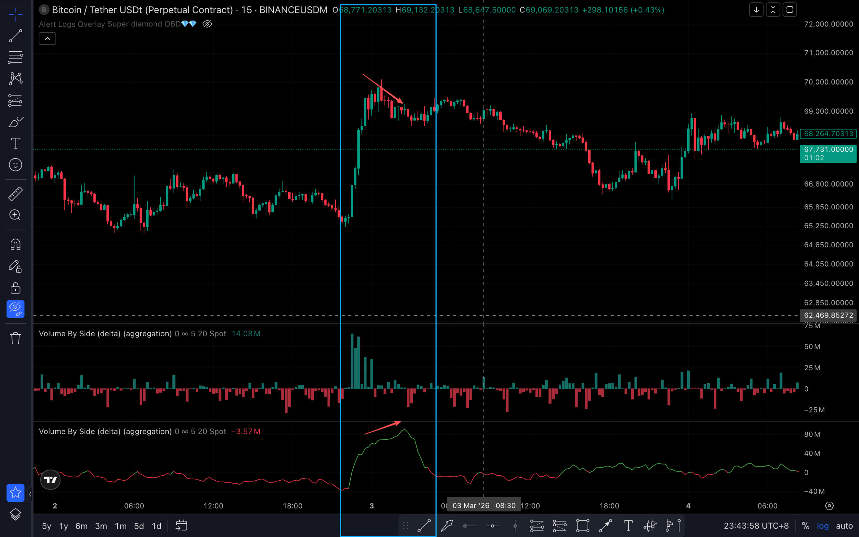Open go to date calendar
This screenshot has width=859, height=537.
182,526
